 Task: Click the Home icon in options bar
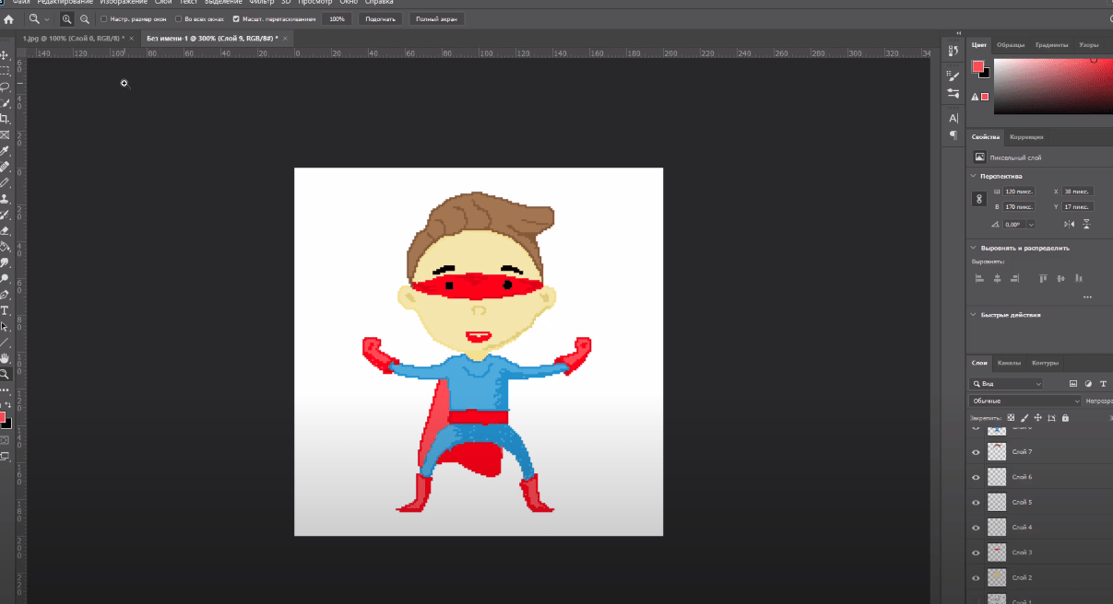9,18
